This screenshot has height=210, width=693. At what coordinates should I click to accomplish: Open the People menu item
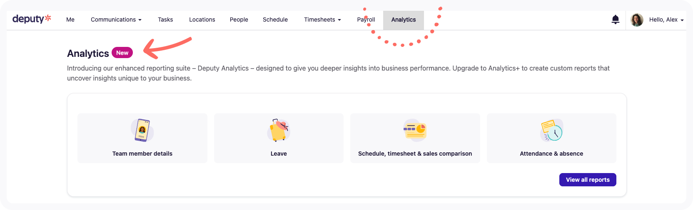coord(239,20)
